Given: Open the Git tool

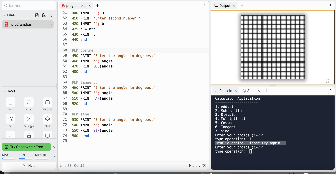Looking at the screenshot, I should pos(10,119).
